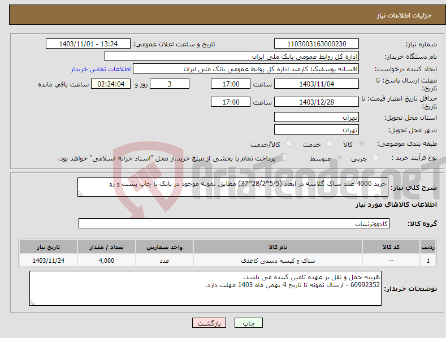Screen dimensions: 446x338
Task: Click the need date cell 1403/11/24
Action: click(x=49, y=261)
